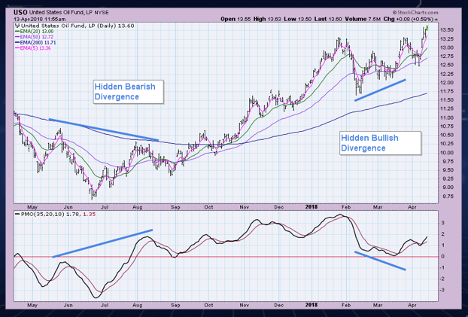Click the bar-chart icon before the Daily legend
The image size is (468, 317).
coord(17,26)
